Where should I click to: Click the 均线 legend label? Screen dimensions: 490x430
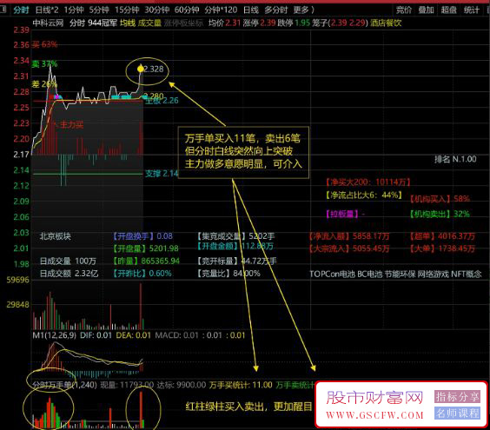point(128,23)
